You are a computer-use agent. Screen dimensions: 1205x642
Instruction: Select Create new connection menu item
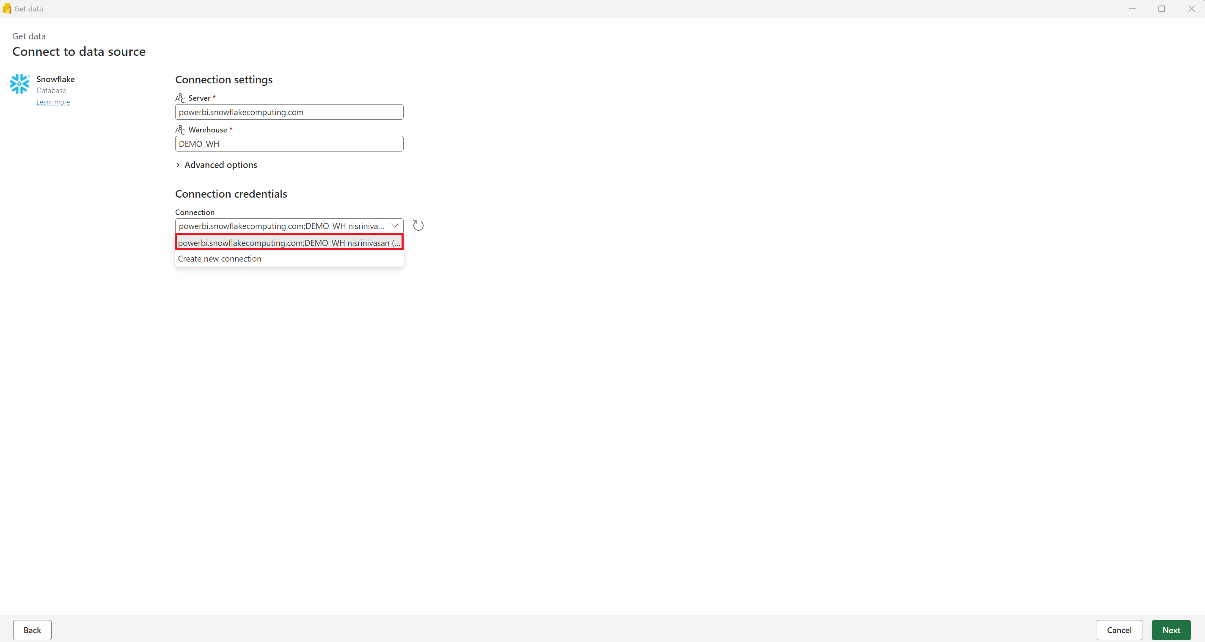pos(219,258)
